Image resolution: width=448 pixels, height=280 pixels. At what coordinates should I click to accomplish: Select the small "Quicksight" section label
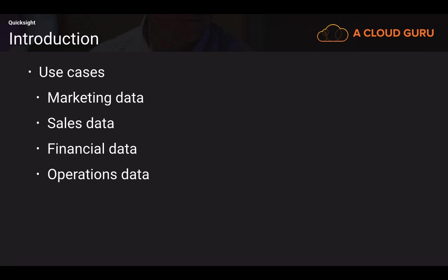pyautogui.click(x=22, y=23)
